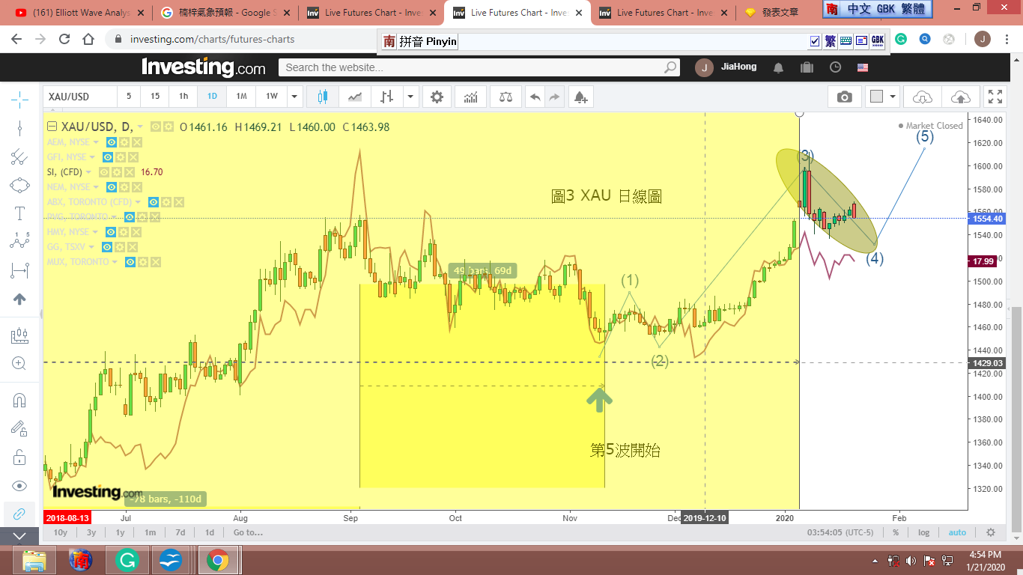Image resolution: width=1023 pixels, height=575 pixels.
Task: Open the Elliott wave pattern tool
Action: [x=19, y=242]
